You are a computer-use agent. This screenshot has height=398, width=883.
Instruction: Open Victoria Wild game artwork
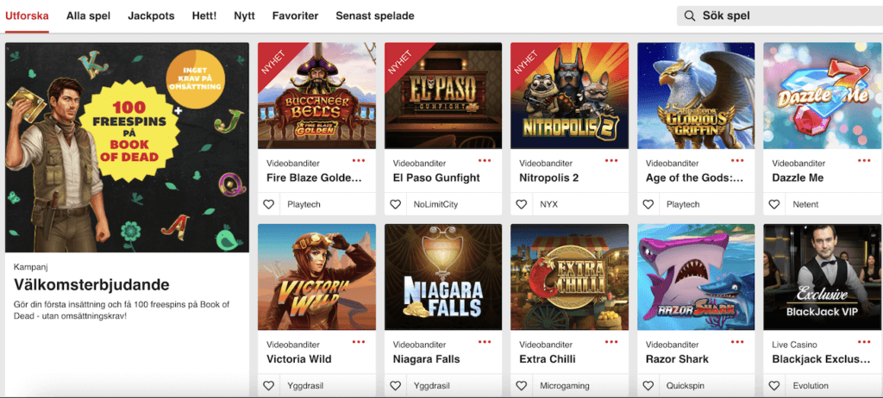316,277
